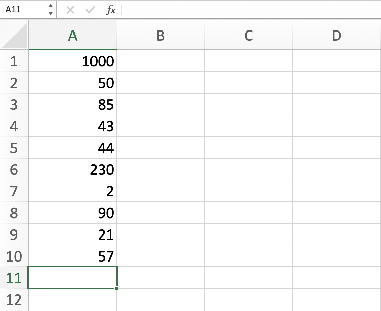This screenshot has width=381, height=311.
Task: Select row 6 header
Action: (x=14, y=169)
